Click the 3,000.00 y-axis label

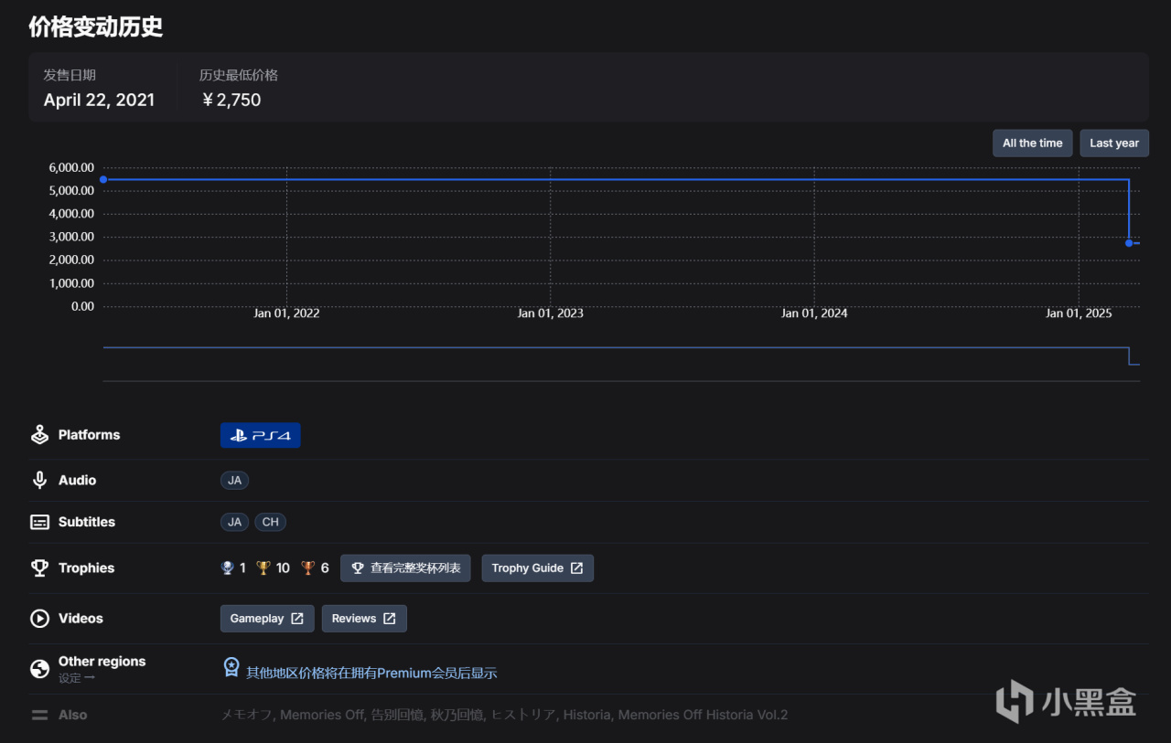[71, 237]
